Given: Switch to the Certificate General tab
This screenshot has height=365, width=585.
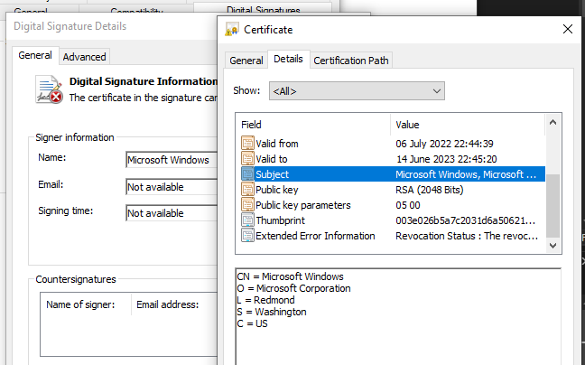Looking at the screenshot, I should tap(246, 61).
